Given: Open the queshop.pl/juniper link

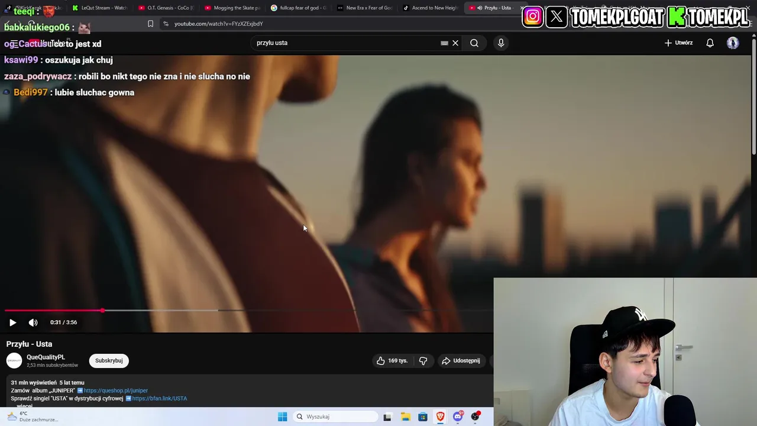Looking at the screenshot, I should [x=116, y=390].
